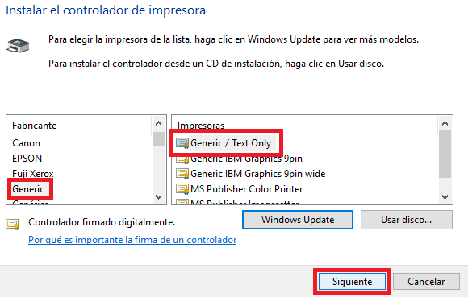The height and width of the screenshot is (297, 468).
Task: Click Siguiente to continue
Action: (x=352, y=282)
